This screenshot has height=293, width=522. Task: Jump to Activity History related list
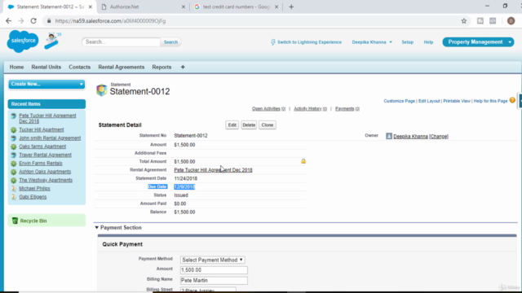pyautogui.click(x=310, y=108)
